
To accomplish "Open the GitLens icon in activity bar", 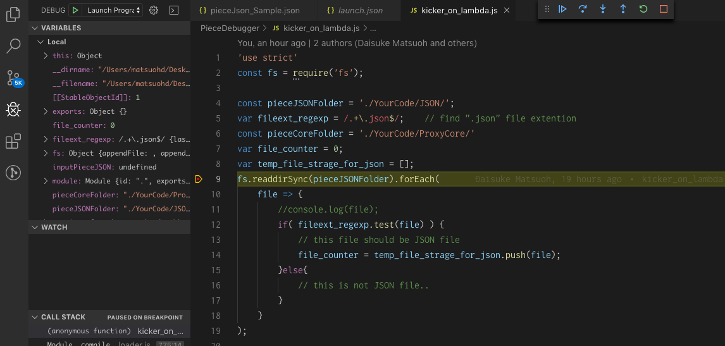I will coord(13,173).
